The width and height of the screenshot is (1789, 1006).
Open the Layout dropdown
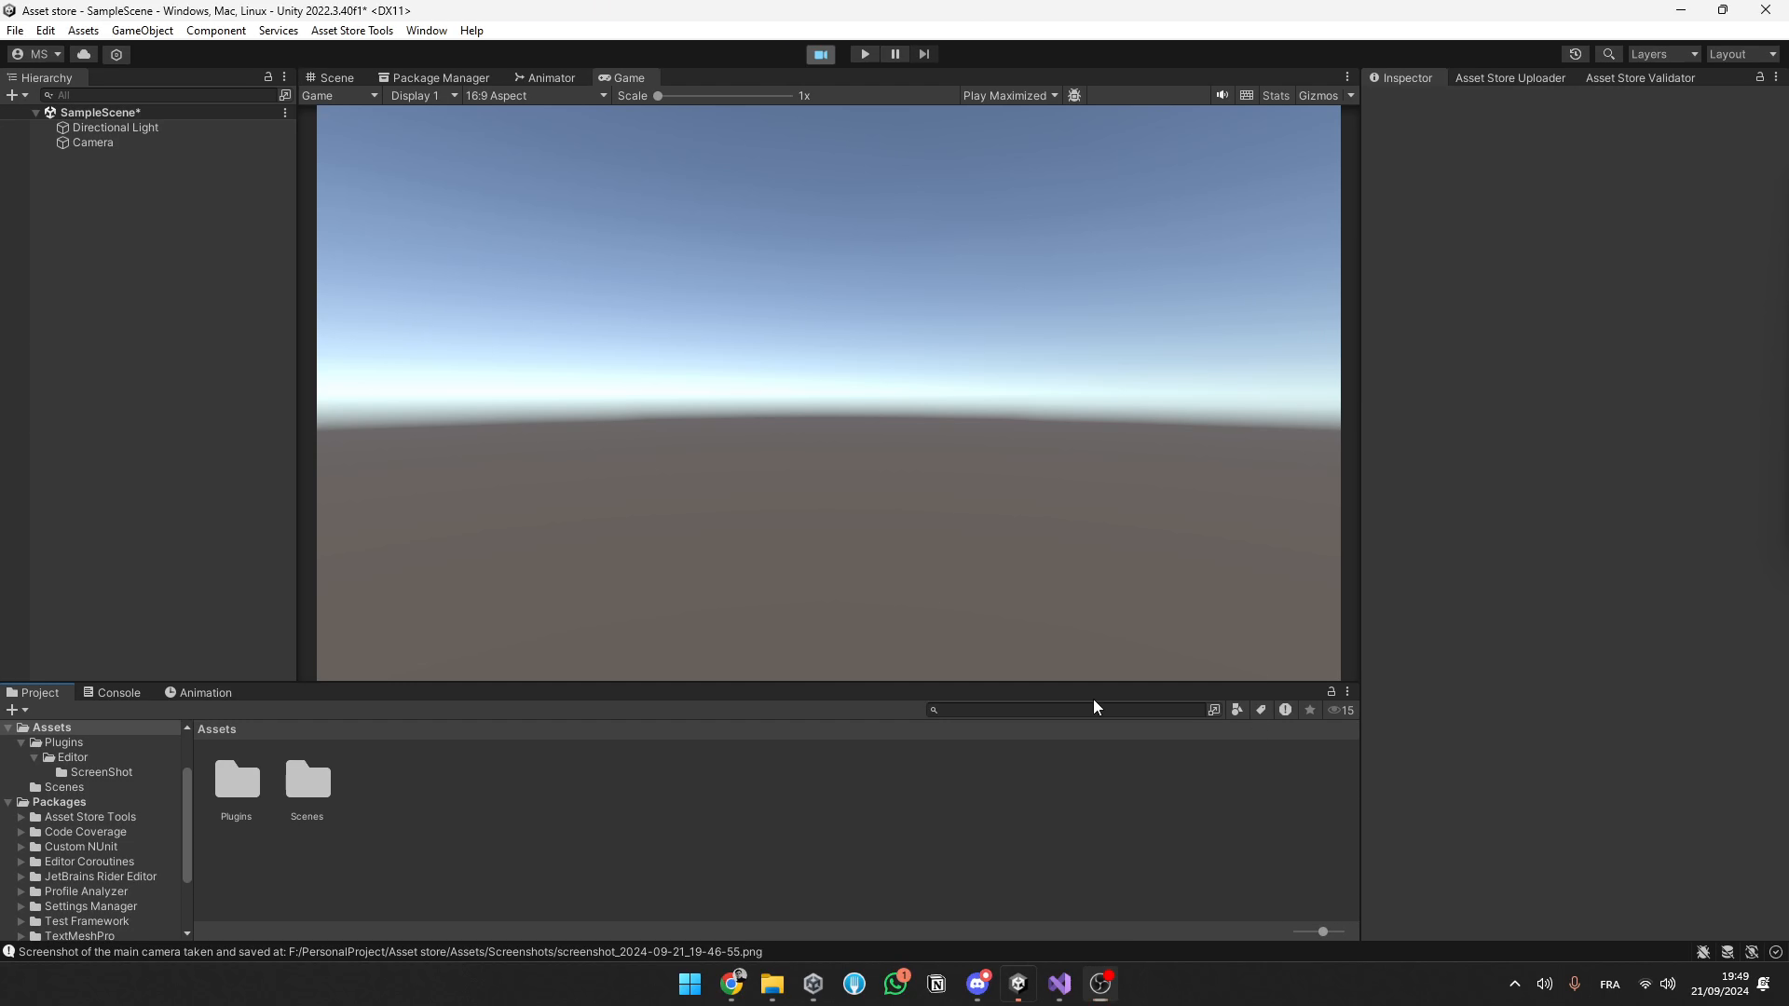pyautogui.click(x=1742, y=54)
